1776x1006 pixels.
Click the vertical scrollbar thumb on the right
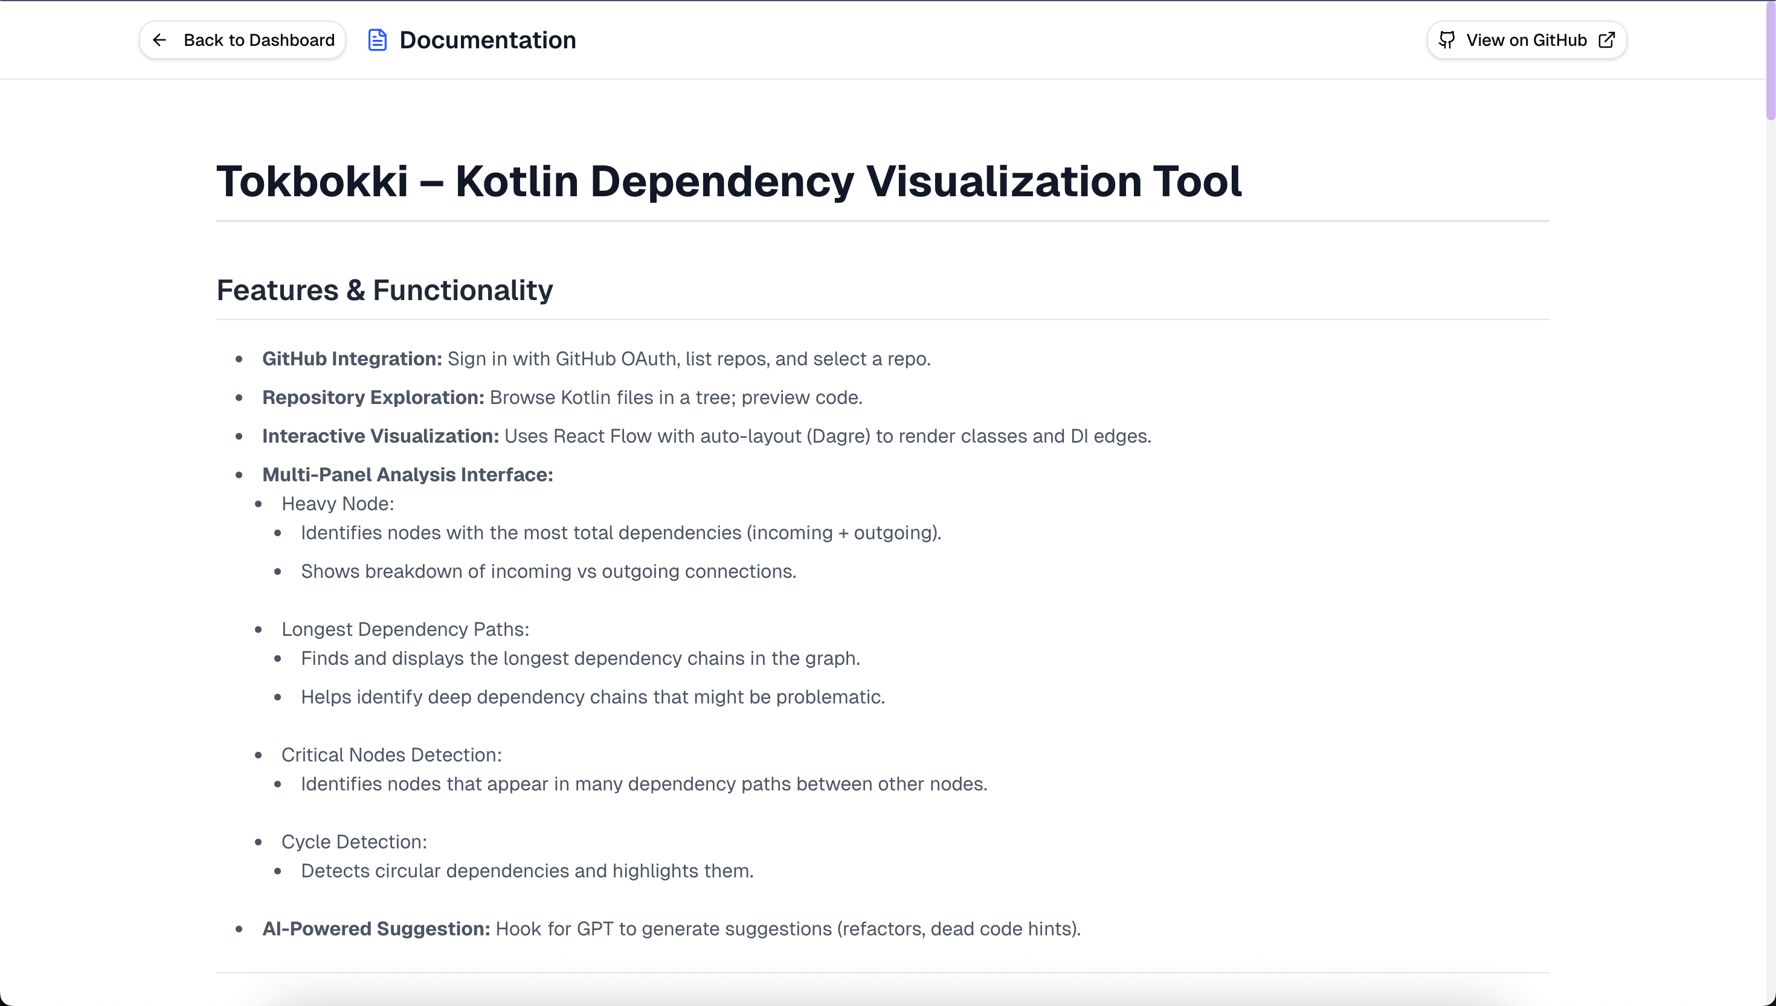(x=1770, y=62)
